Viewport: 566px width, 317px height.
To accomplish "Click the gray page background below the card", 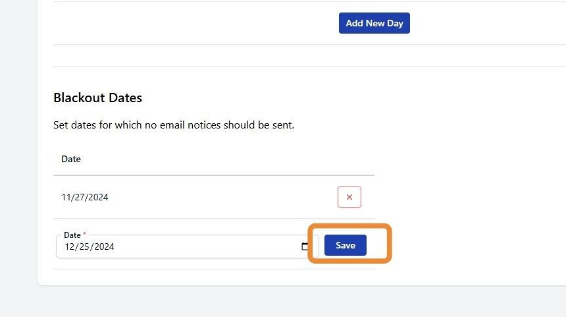I will 283,302.
